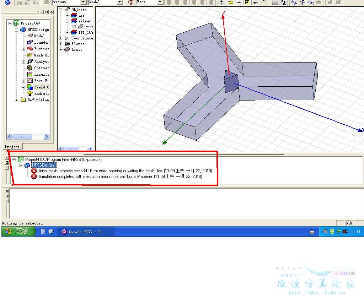This screenshot has height=298, width=364.
Task: Close the progress panel
Action: coord(7,191)
